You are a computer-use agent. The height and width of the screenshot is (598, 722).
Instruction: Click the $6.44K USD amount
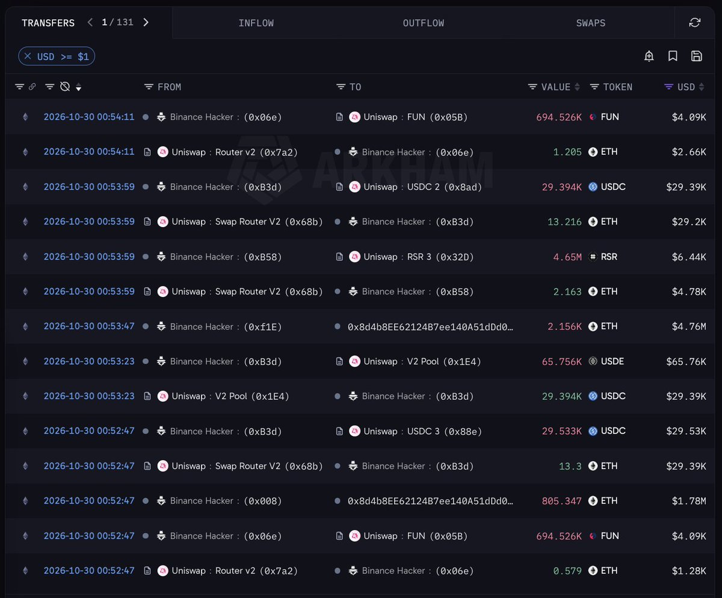click(x=689, y=257)
